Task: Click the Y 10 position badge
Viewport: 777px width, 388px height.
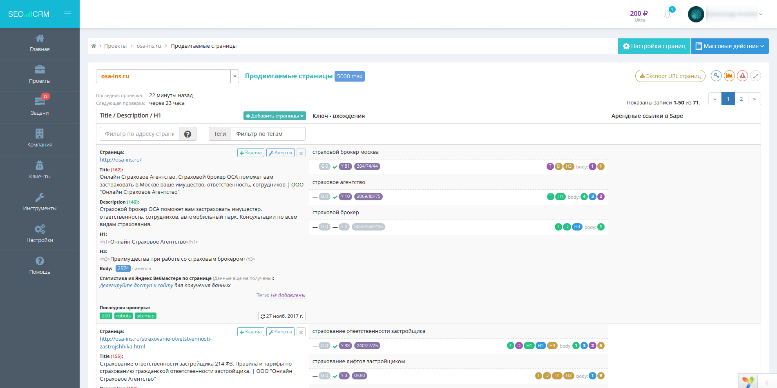Action: pos(346,197)
